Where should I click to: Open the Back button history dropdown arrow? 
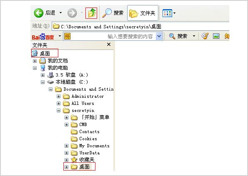pos(60,13)
